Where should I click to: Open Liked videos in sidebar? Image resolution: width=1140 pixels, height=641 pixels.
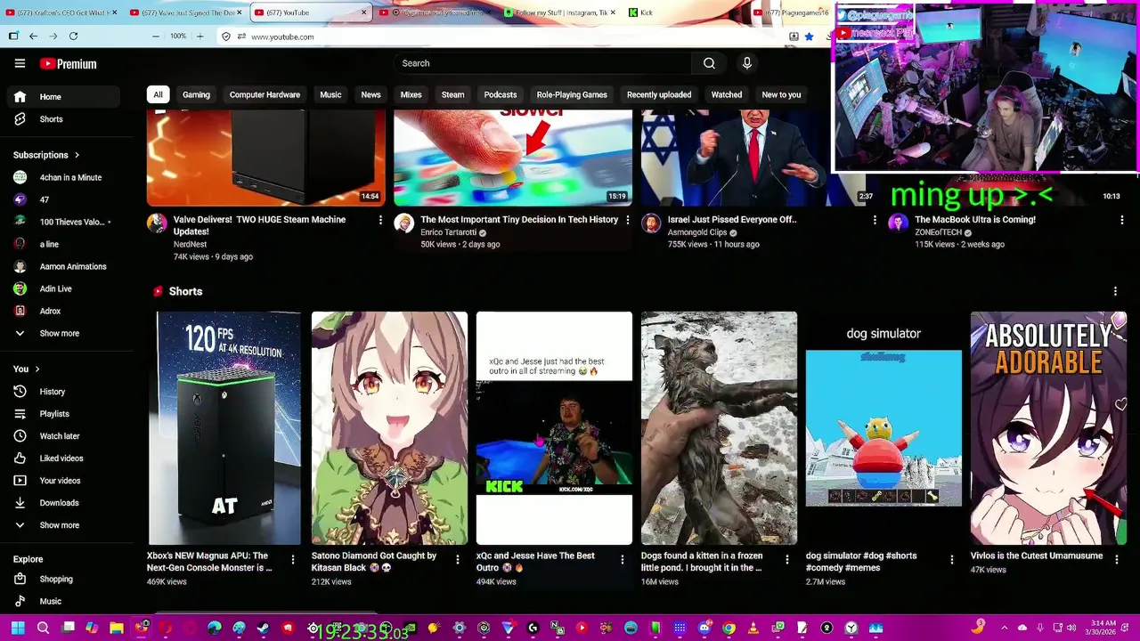pos(62,458)
